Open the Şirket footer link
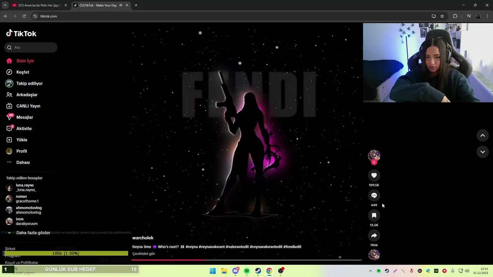This screenshot has width=493, height=277. coord(10,249)
